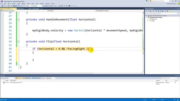Open Kenneth Andersen account menu
Image resolution: width=180 pixels, height=101 pixels.
coord(172,4)
